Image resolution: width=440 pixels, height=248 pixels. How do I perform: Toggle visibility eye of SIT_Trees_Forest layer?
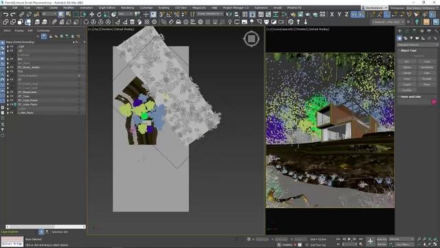pos(12,101)
